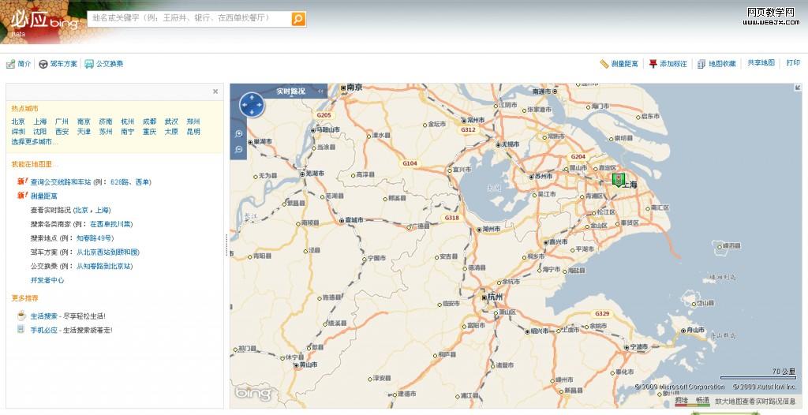Viewport: 808px width, 415px height.
Task: Click the green Shanghai marker pin
Action: (619, 179)
